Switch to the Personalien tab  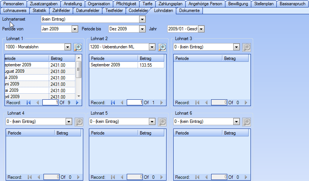[x=13, y=4]
